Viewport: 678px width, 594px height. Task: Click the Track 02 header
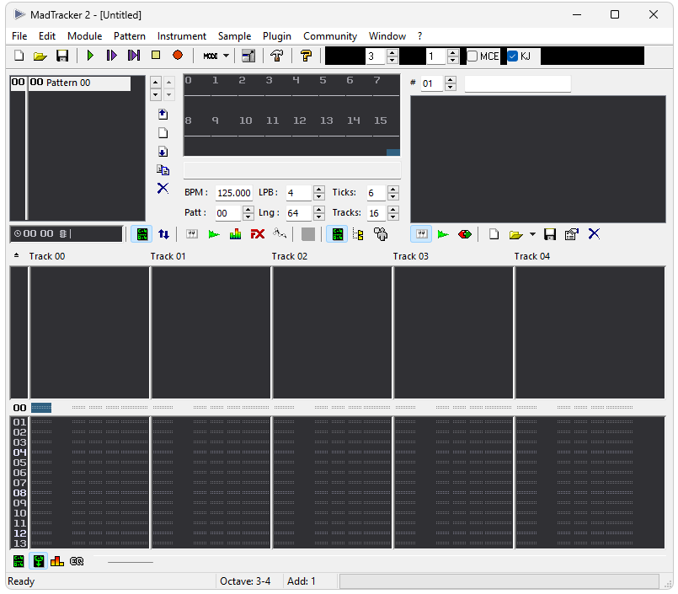click(289, 256)
